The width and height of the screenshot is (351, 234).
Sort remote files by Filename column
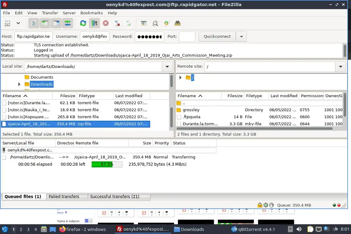pos(199,96)
